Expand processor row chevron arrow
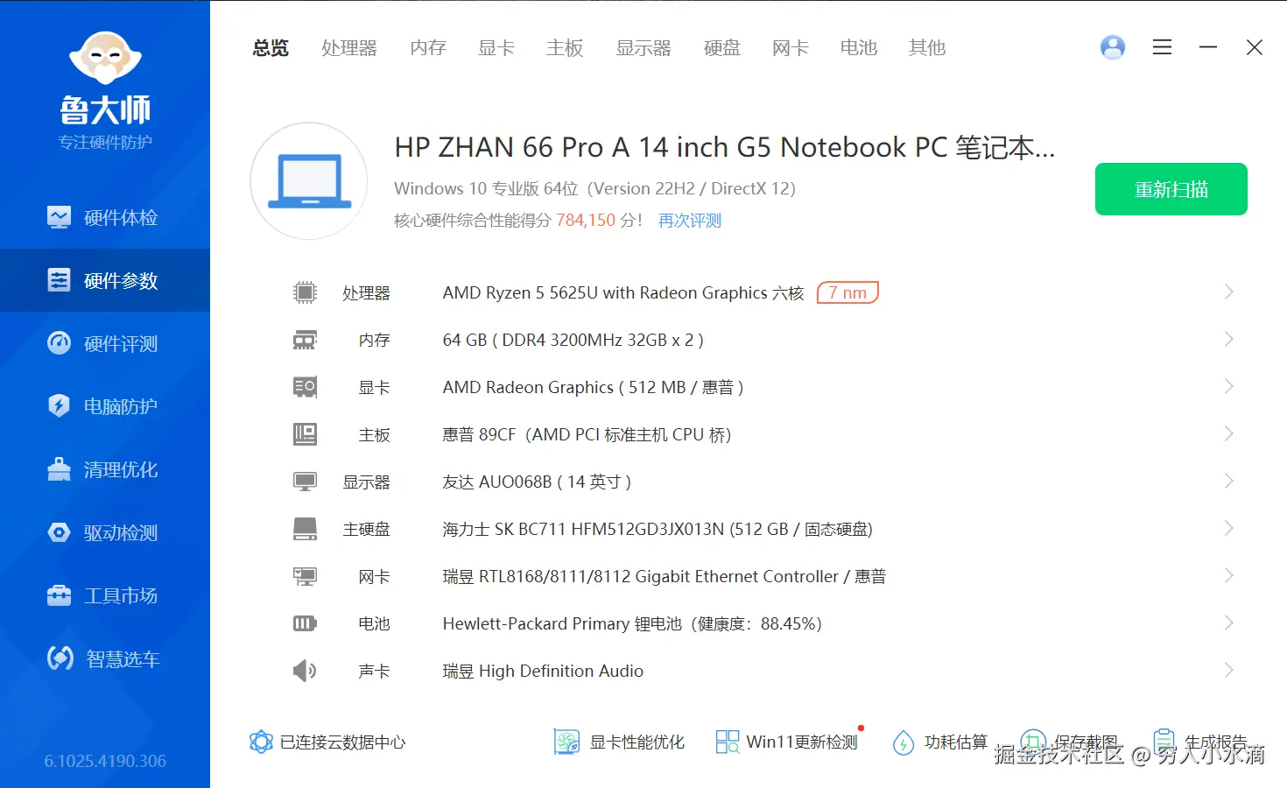Viewport: 1287px width, 788px height. coord(1229,292)
